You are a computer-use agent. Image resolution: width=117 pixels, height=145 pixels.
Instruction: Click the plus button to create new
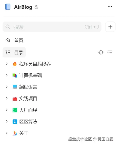pyautogui.click(x=110, y=27)
